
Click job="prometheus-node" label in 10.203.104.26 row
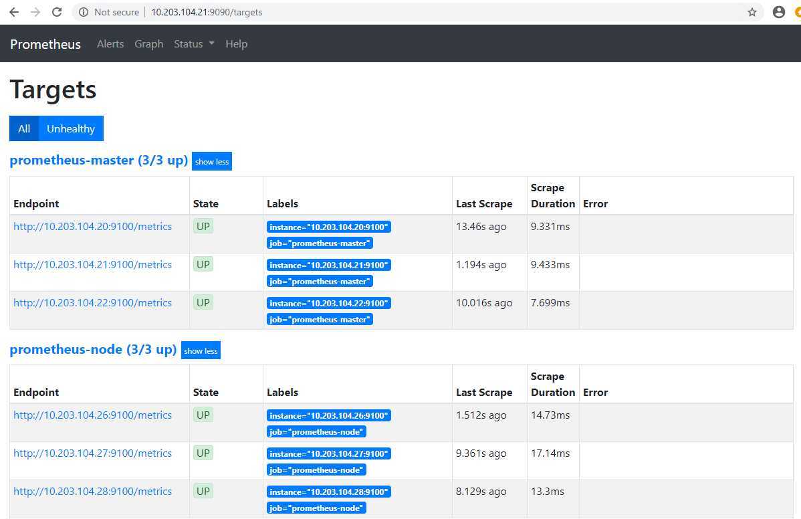316,431
